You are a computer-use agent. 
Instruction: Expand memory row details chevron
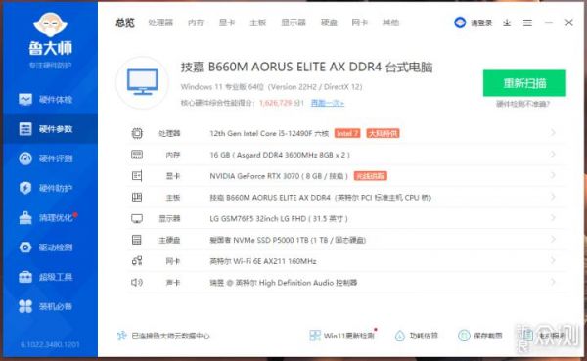point(553,155)
